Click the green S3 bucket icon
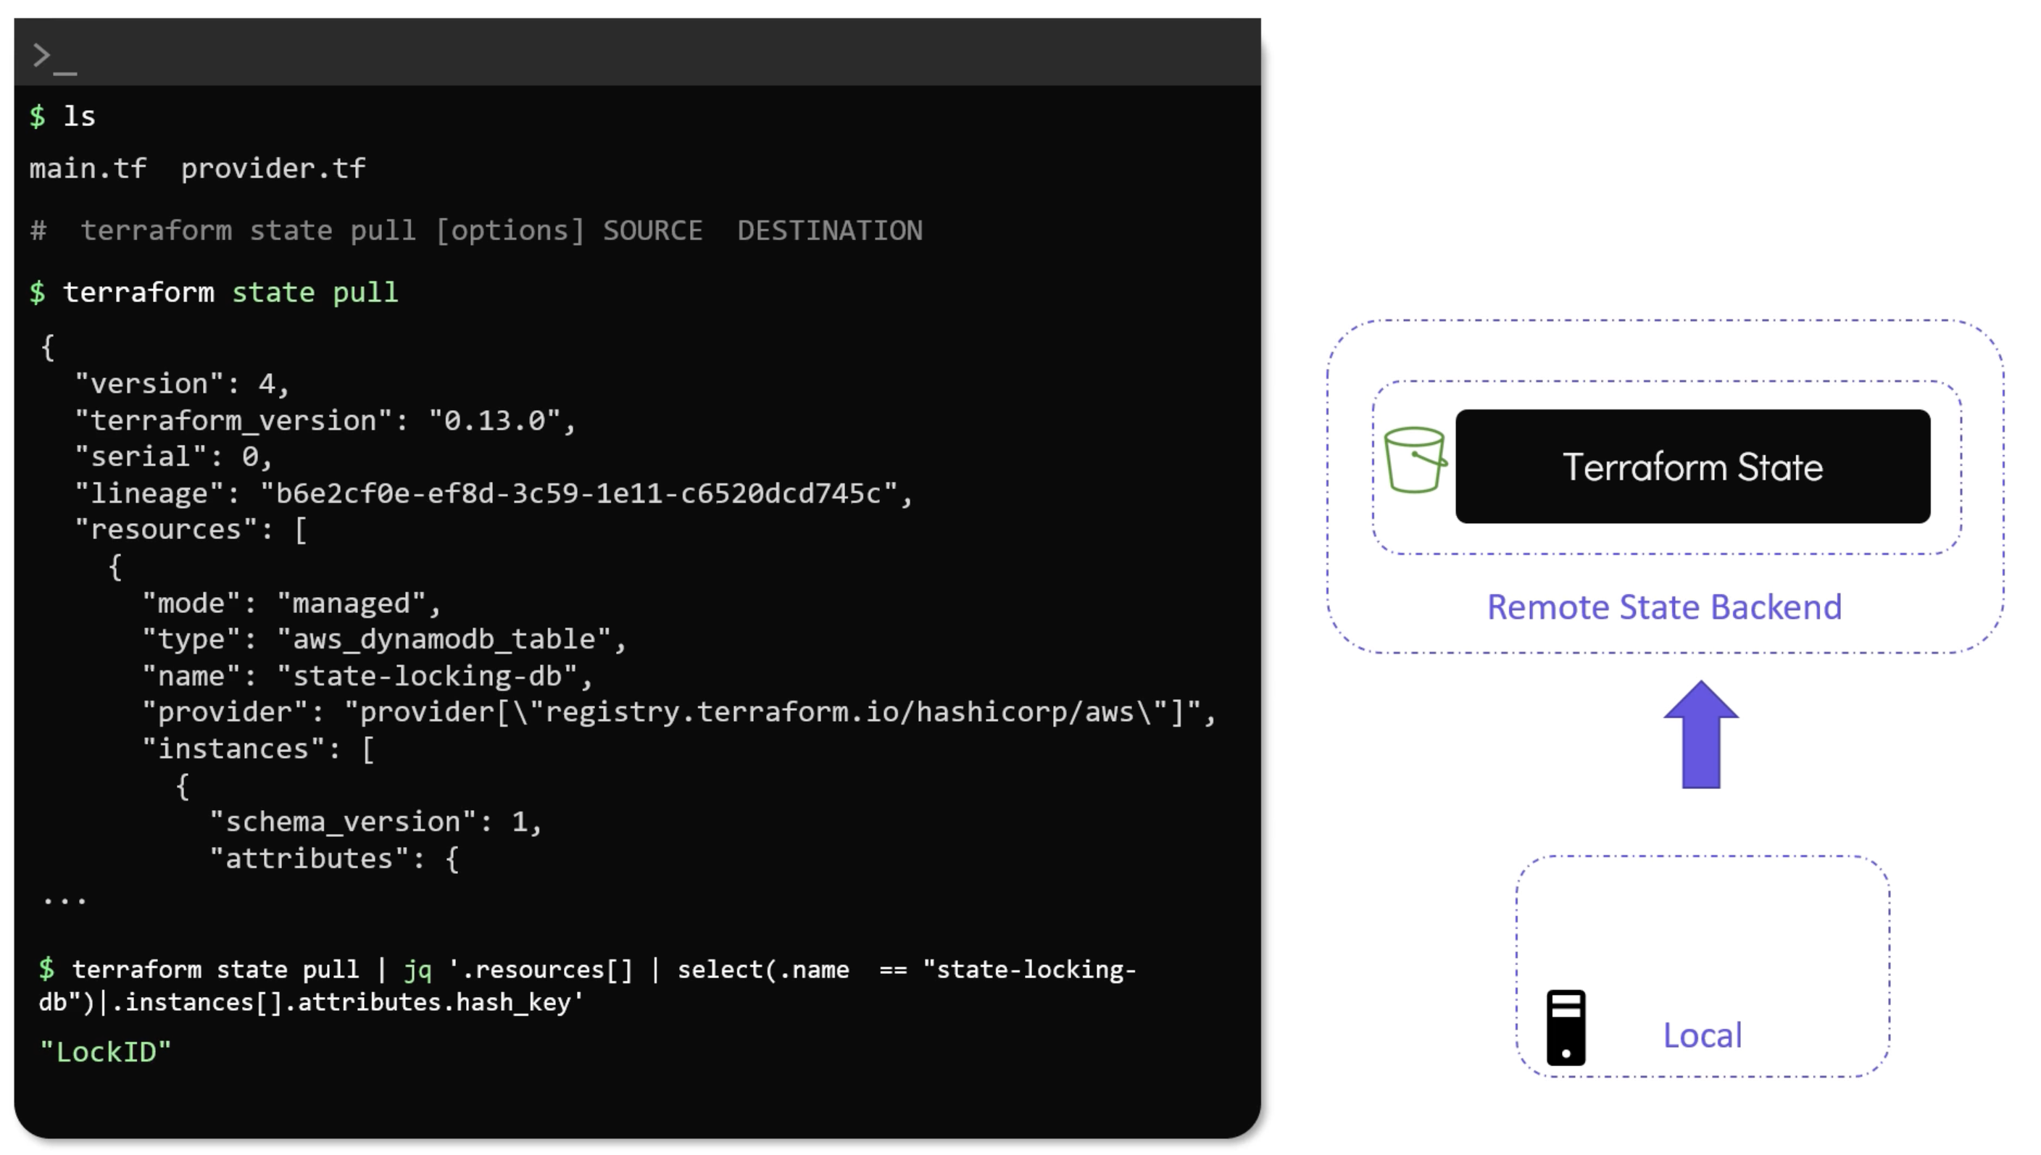This screenshot has width=2041, height=1155. point(1415,460)
